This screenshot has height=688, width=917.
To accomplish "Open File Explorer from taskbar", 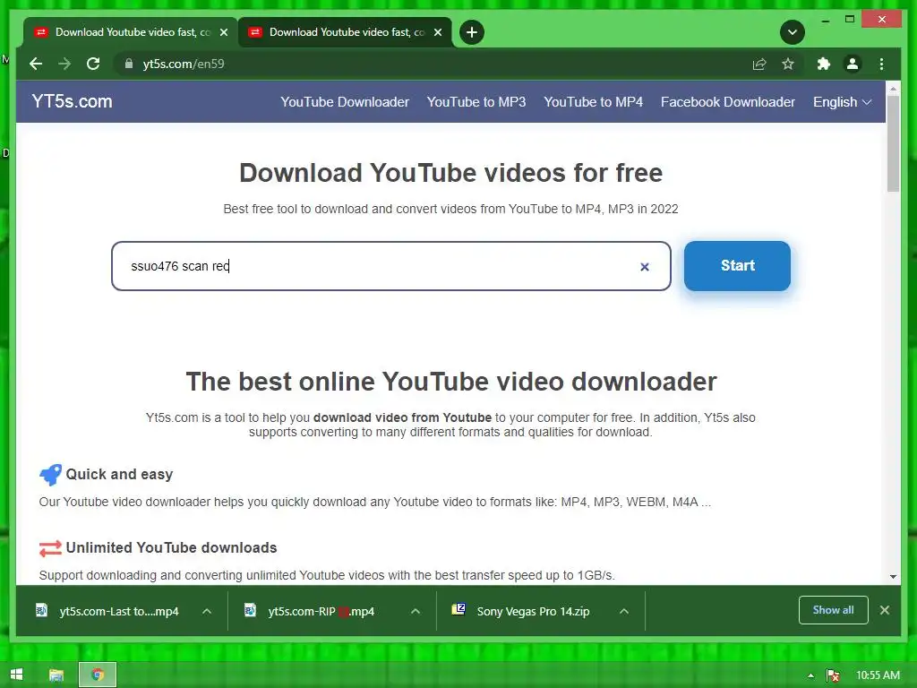I will click(x=56, y=675).
